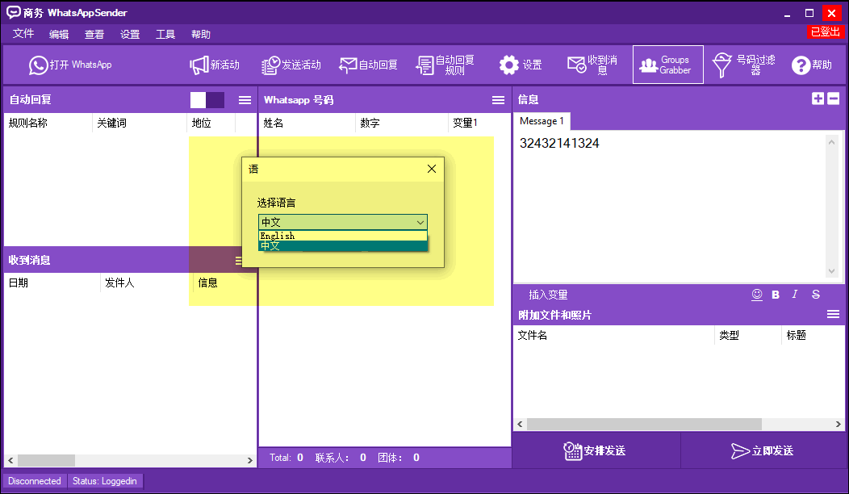Select the Message 1 tab
The height and width of the screenshot is (494, 849).
(542, 121)
